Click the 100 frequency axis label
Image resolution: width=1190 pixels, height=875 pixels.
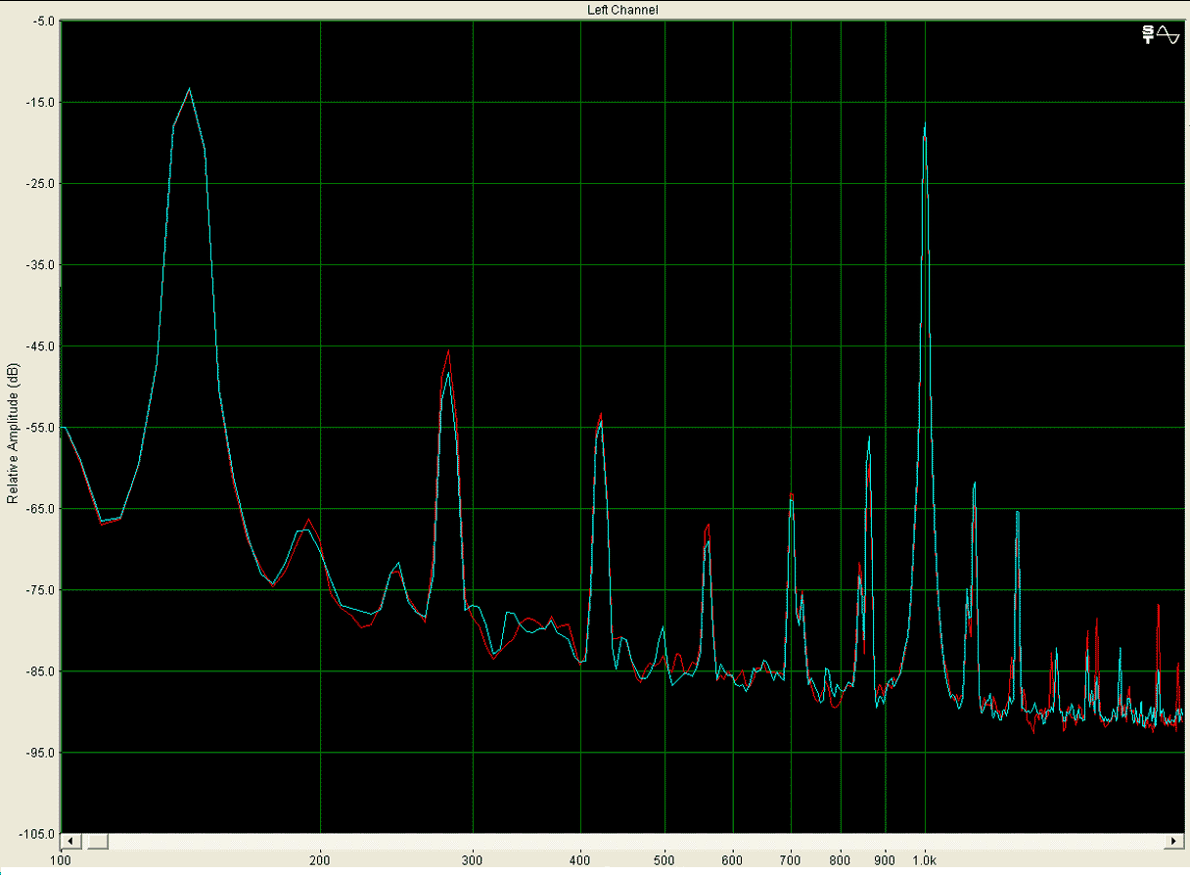62,861
